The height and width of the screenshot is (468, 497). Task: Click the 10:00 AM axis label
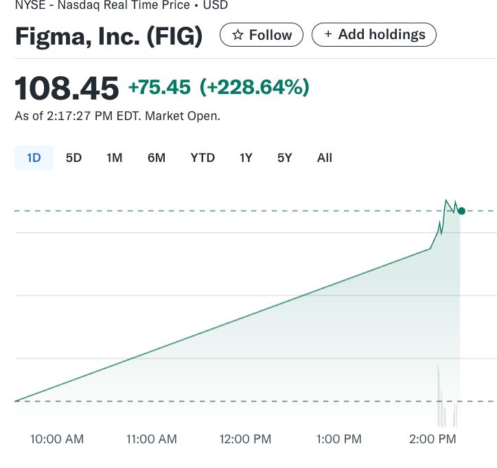[x=57, y=439]
